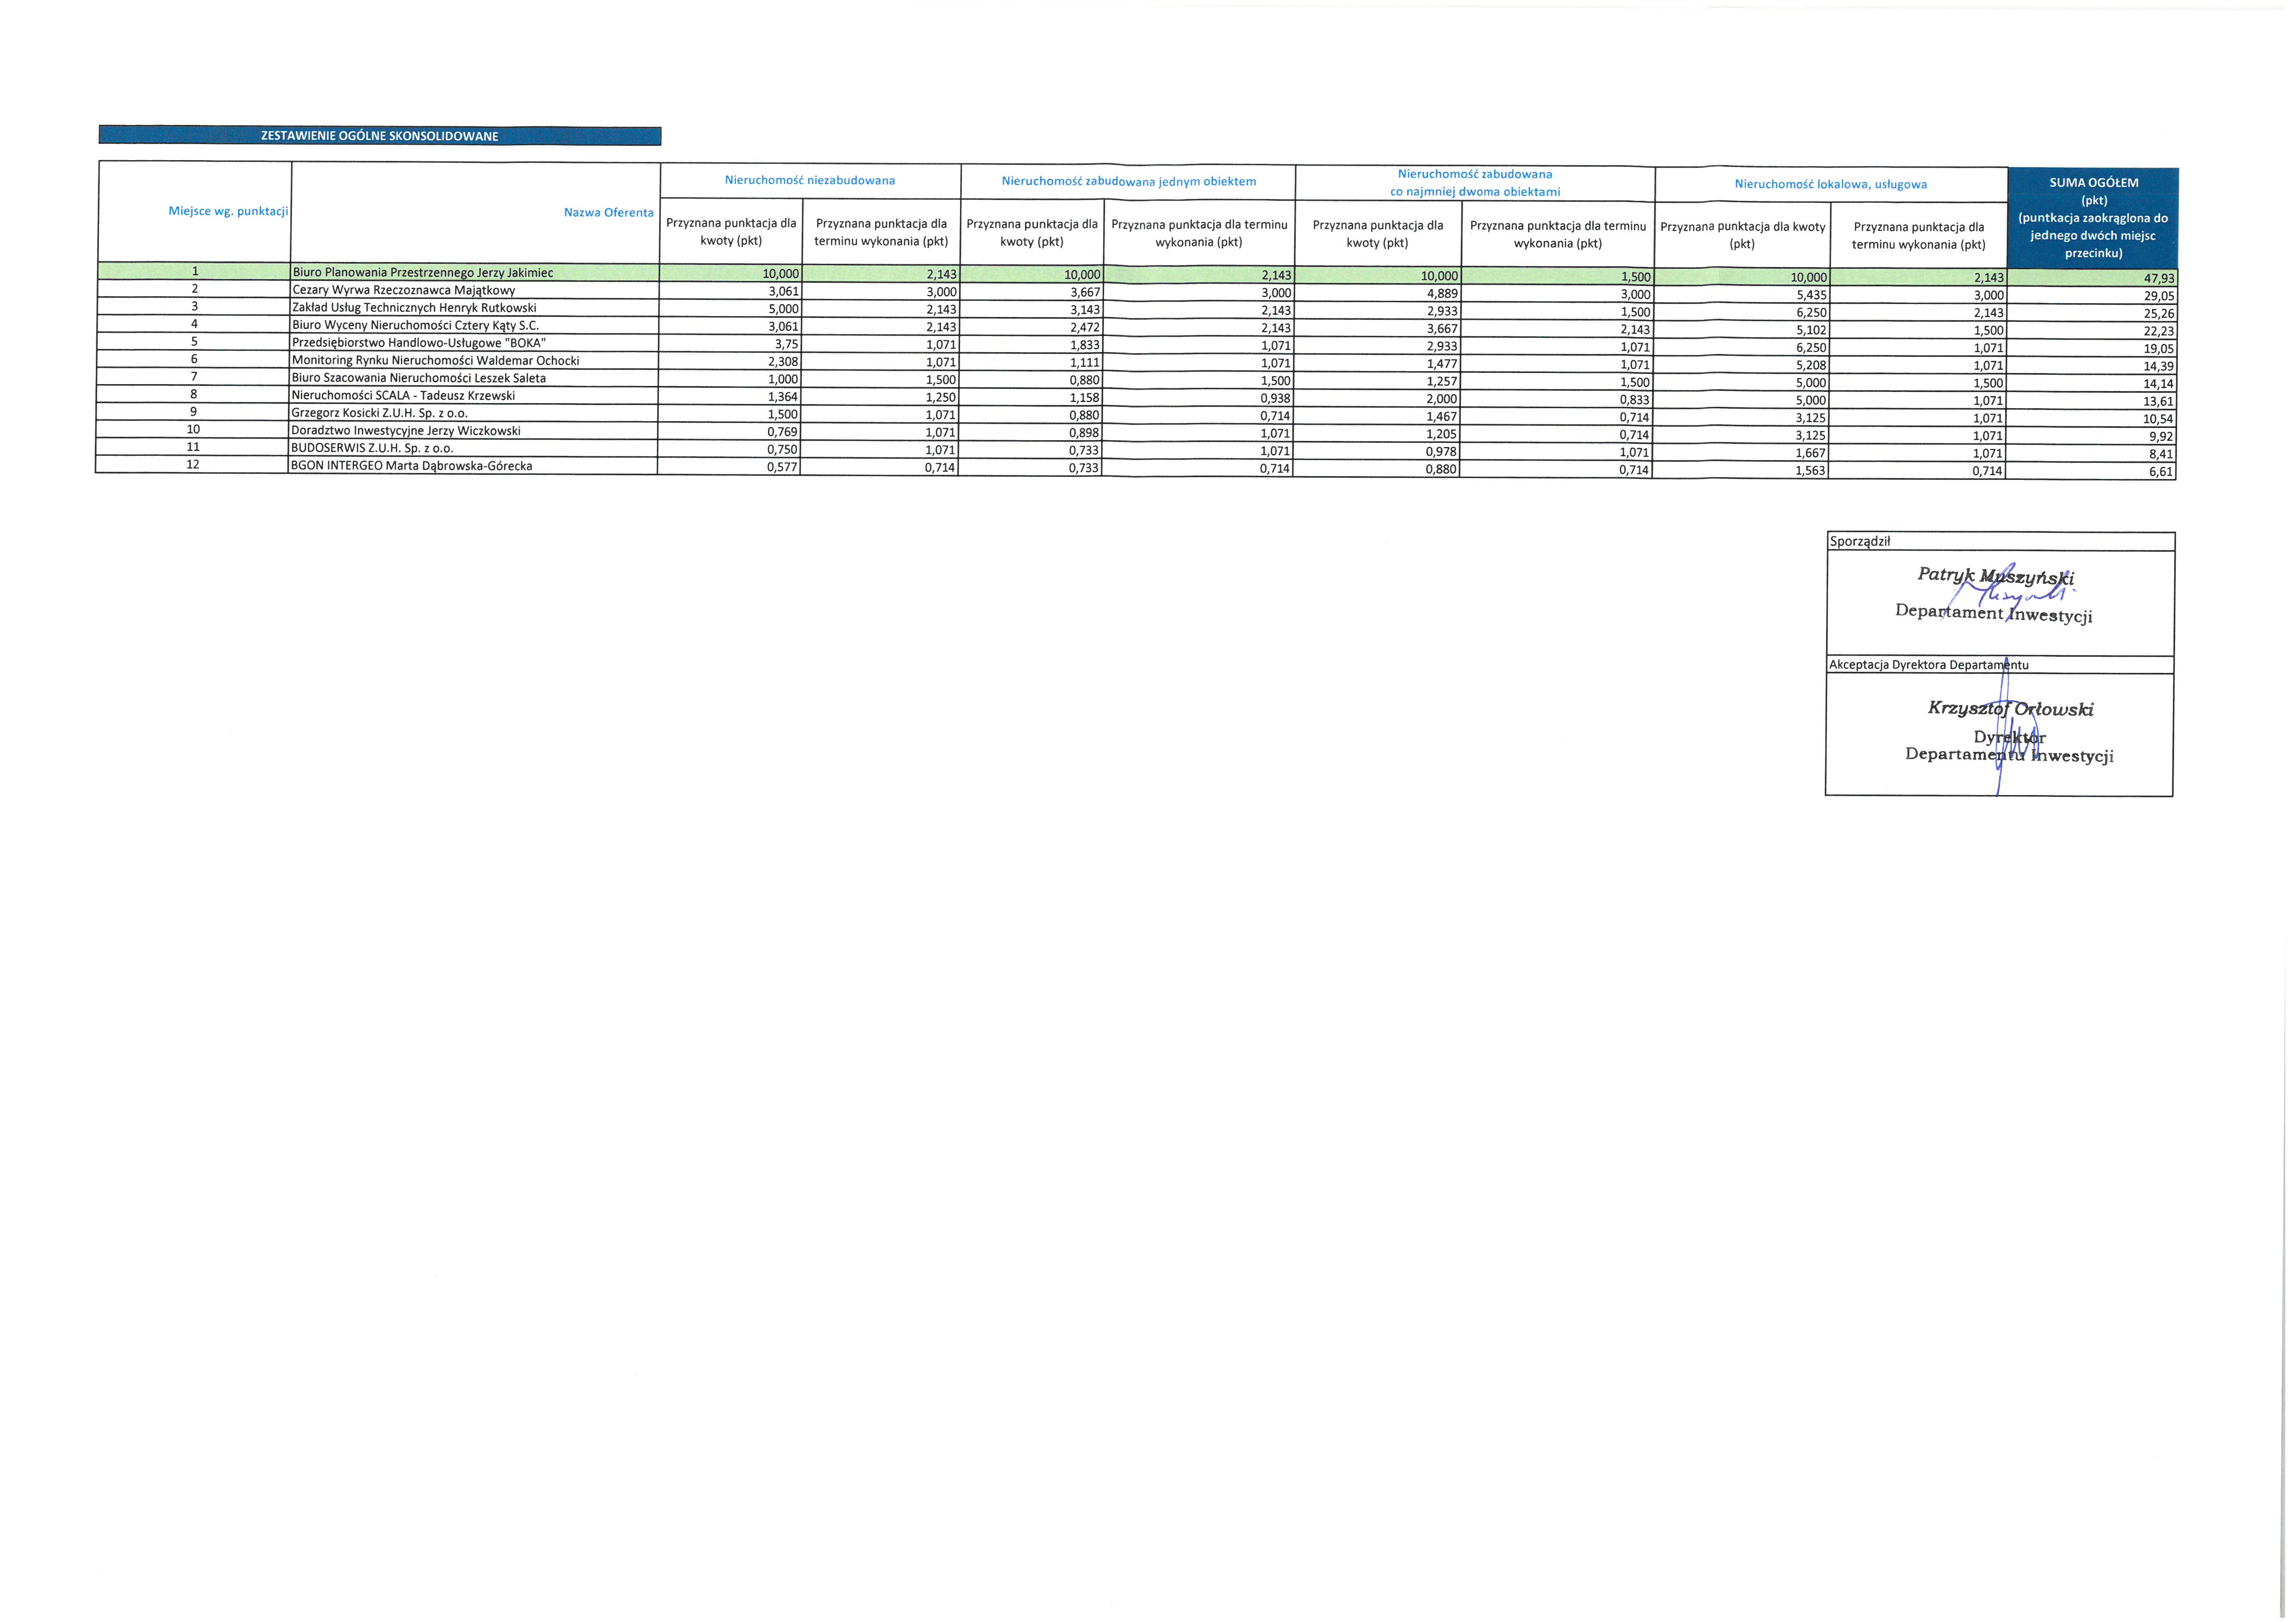Image resolution: width=2296 pixels, height=1623 pixels.
Task: Click 'Doradztwo Inwestycyjne Jerzy Wiczkowski'
Action: [x=405, y=431]
